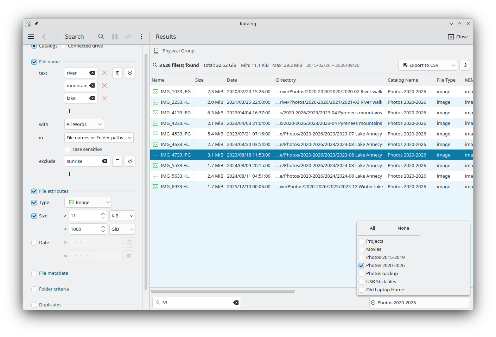Close the Results panel
This screenshot has width=496, height=337.
[458, 37]
